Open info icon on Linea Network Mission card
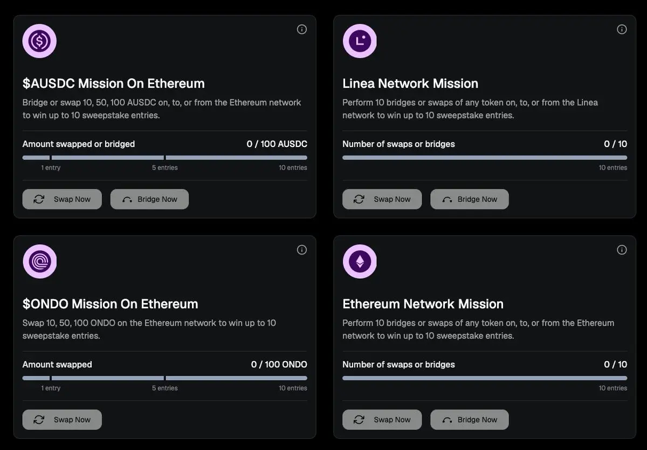The width and height of the screenshot is (647, 450). [x=622, y=30]
